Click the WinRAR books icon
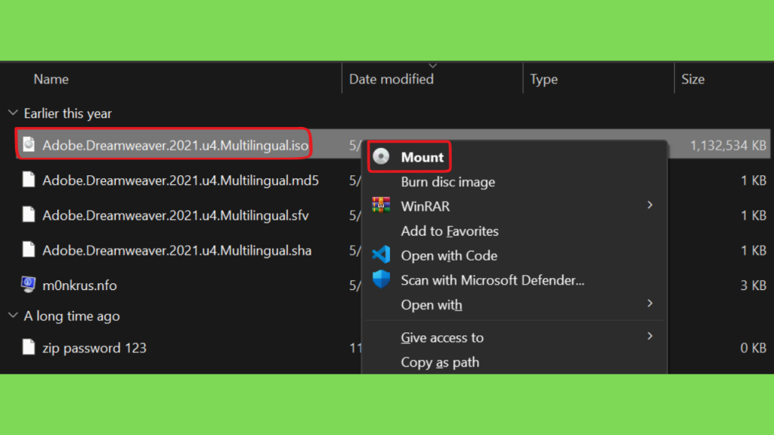Image resolution: width=774 pixels, height=435 pixels. 381,205
